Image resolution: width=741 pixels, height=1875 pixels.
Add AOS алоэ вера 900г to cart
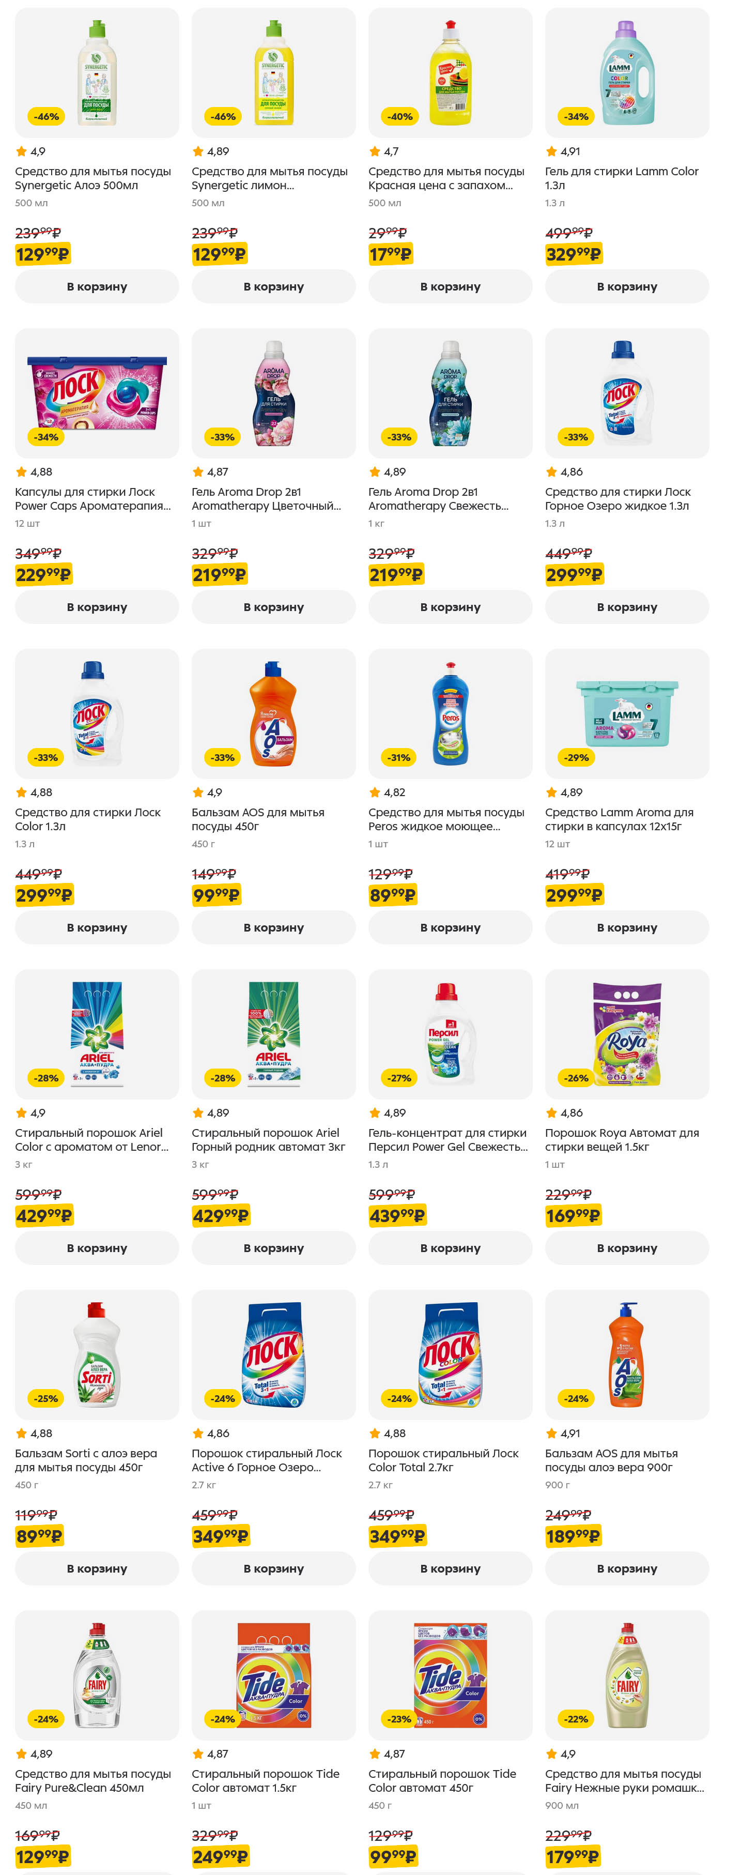coord(627,1568)
